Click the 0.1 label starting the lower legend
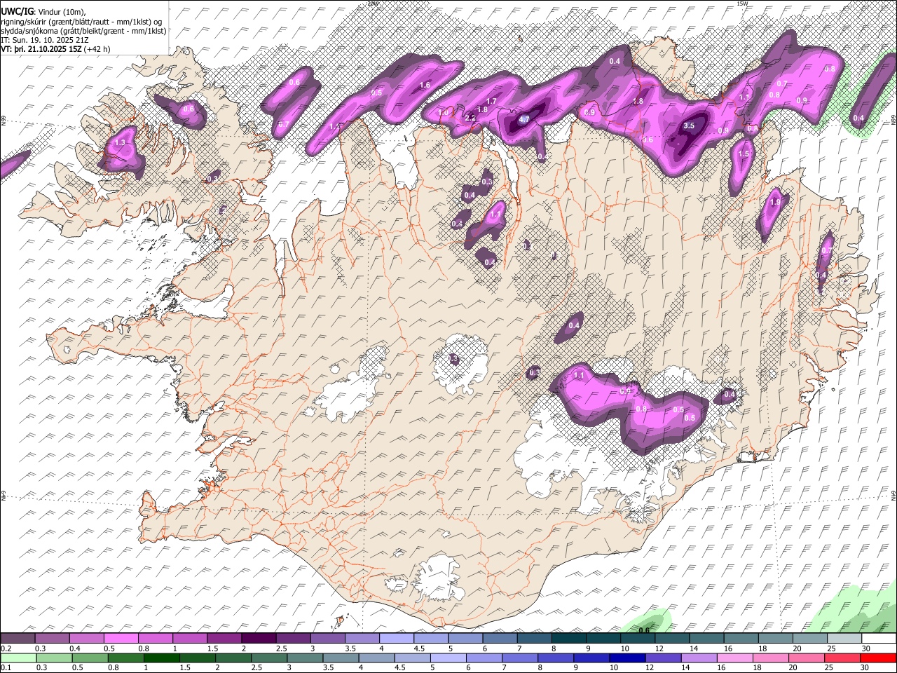The height and width of the screenshot is (673, 897). pos(6,668)
